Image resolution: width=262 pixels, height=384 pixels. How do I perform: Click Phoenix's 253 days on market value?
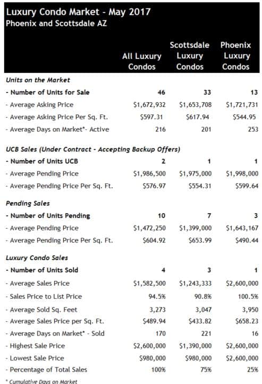pyautogui.click(x=253, y=129)
